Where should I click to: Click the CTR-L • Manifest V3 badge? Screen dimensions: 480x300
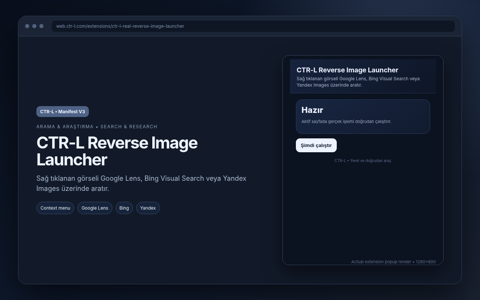(63, 112)
